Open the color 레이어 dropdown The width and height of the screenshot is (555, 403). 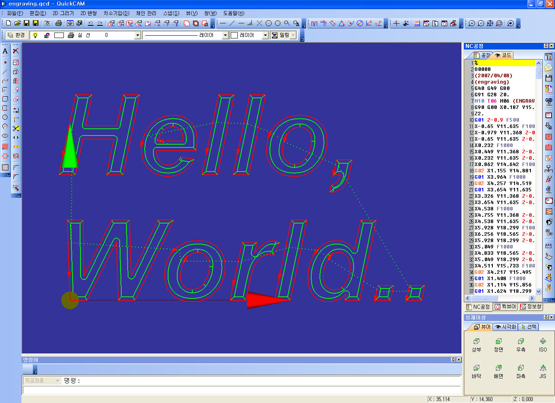[x=266, y=35]
